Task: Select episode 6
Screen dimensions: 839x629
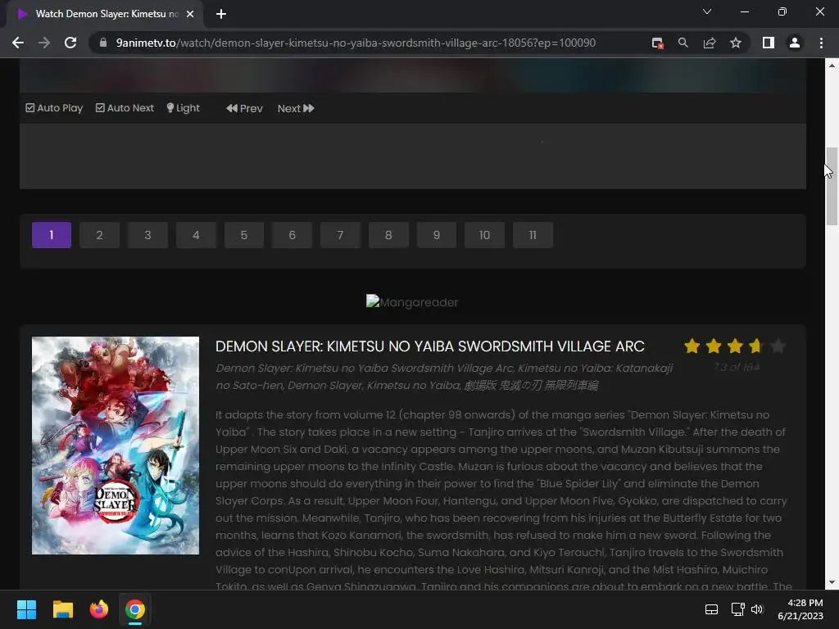Action: [293, 235]
